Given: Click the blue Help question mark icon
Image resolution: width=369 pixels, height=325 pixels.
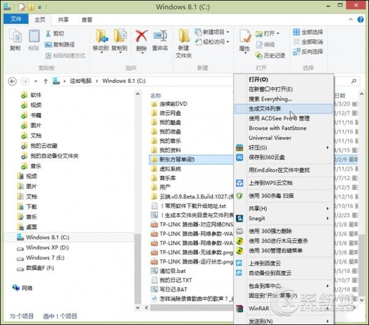Looking at the screenshot, I should [360, 20].
